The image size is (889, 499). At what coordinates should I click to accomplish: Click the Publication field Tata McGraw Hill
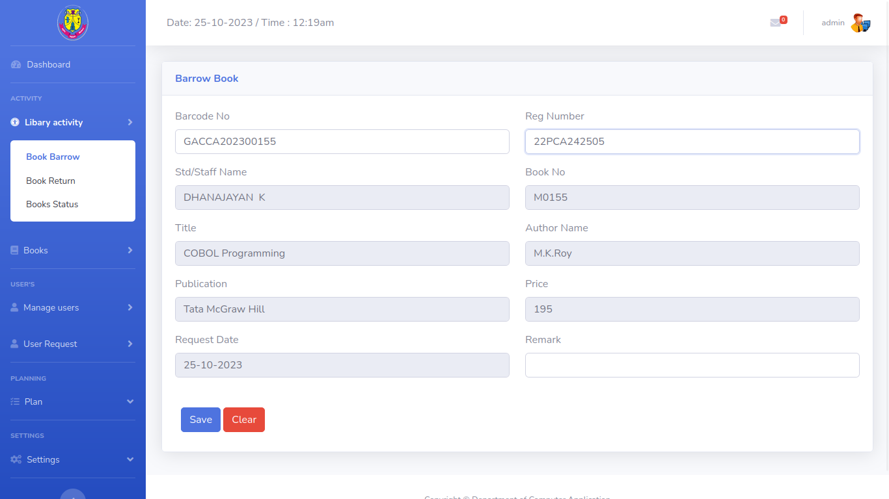pyautogui.click(x=342, y=309)
